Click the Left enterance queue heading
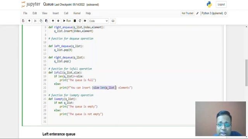 click(x=59, y=134)
